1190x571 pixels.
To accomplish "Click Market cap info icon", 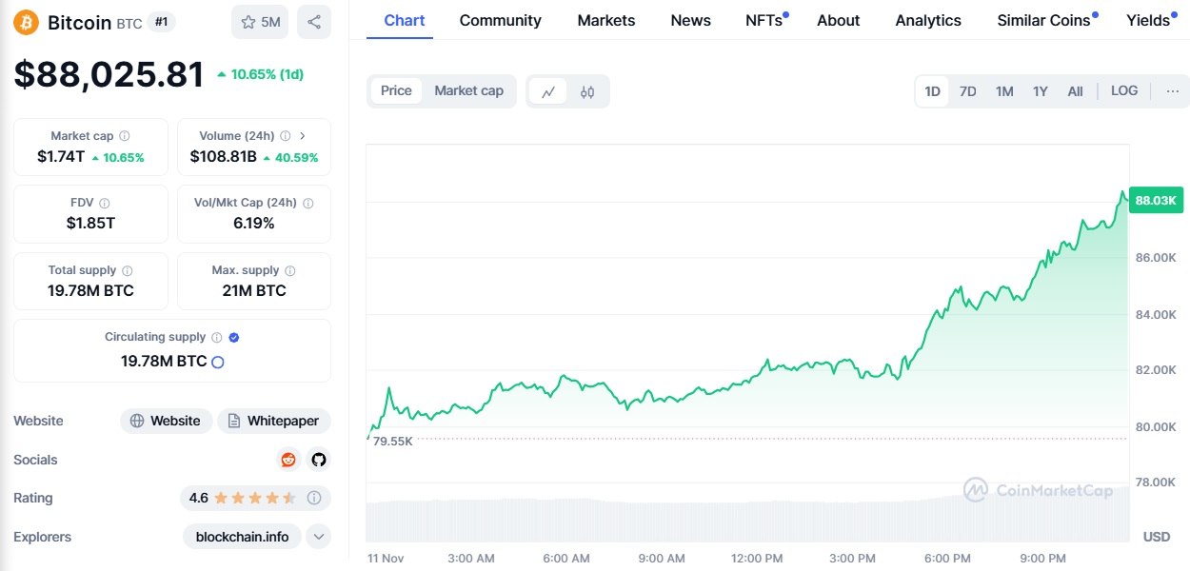I will pos(125,136).
